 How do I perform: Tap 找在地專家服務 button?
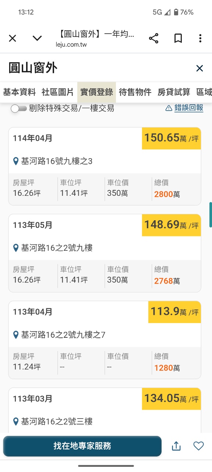pyautogui.click(x=82, y=446)
